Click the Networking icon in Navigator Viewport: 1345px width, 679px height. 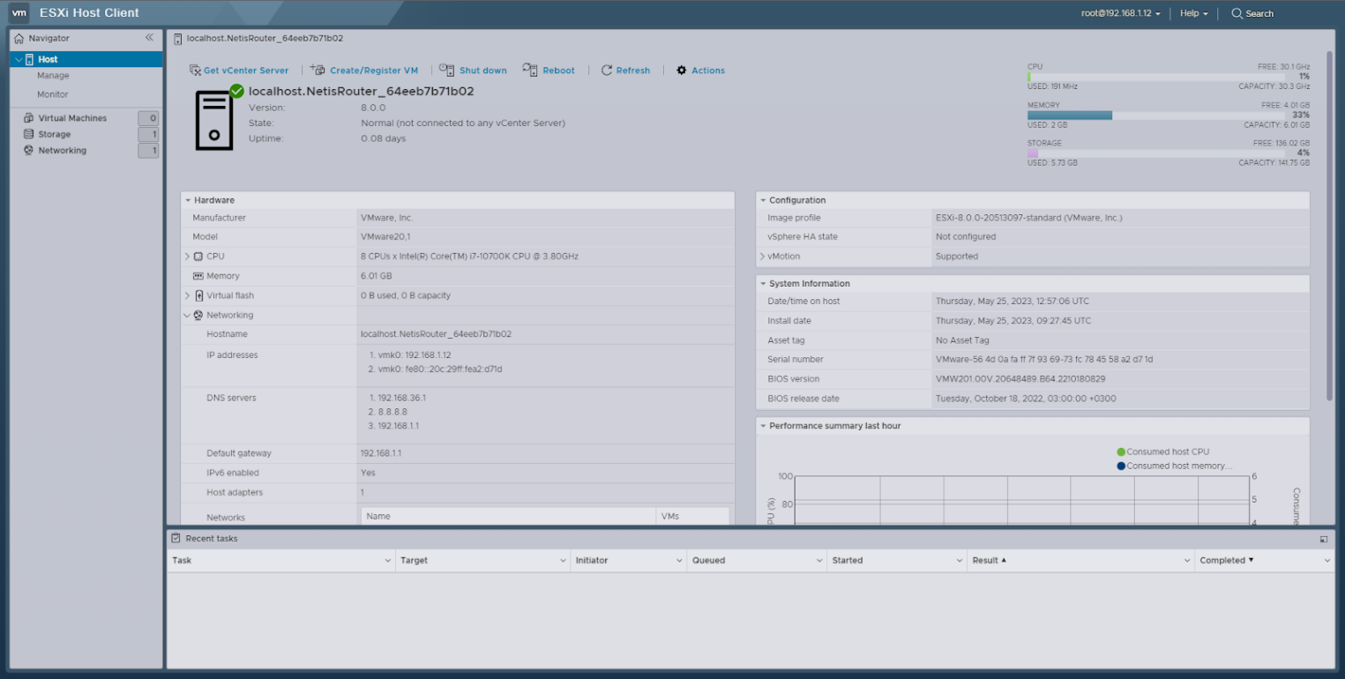(29, 150)
